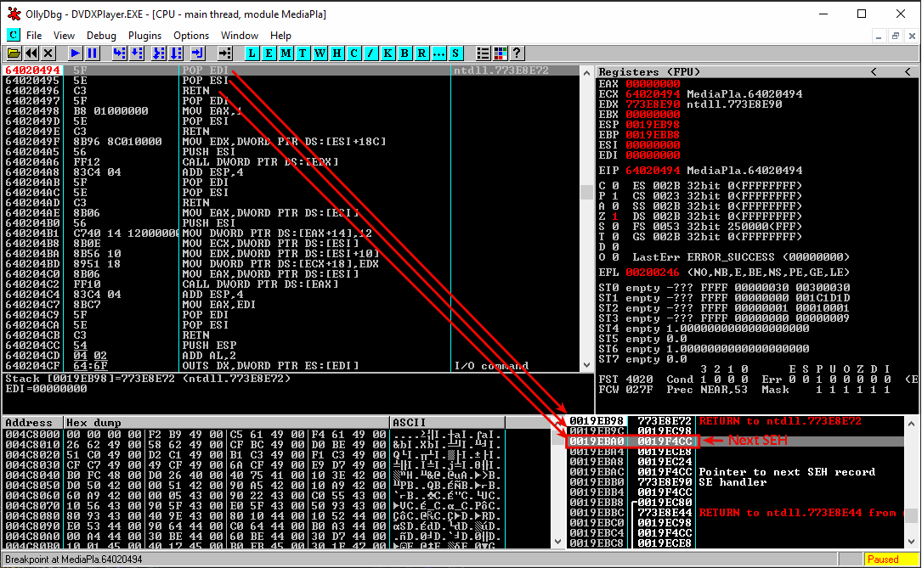Pause execution with the blue pause icon

(x=93, y=53)
